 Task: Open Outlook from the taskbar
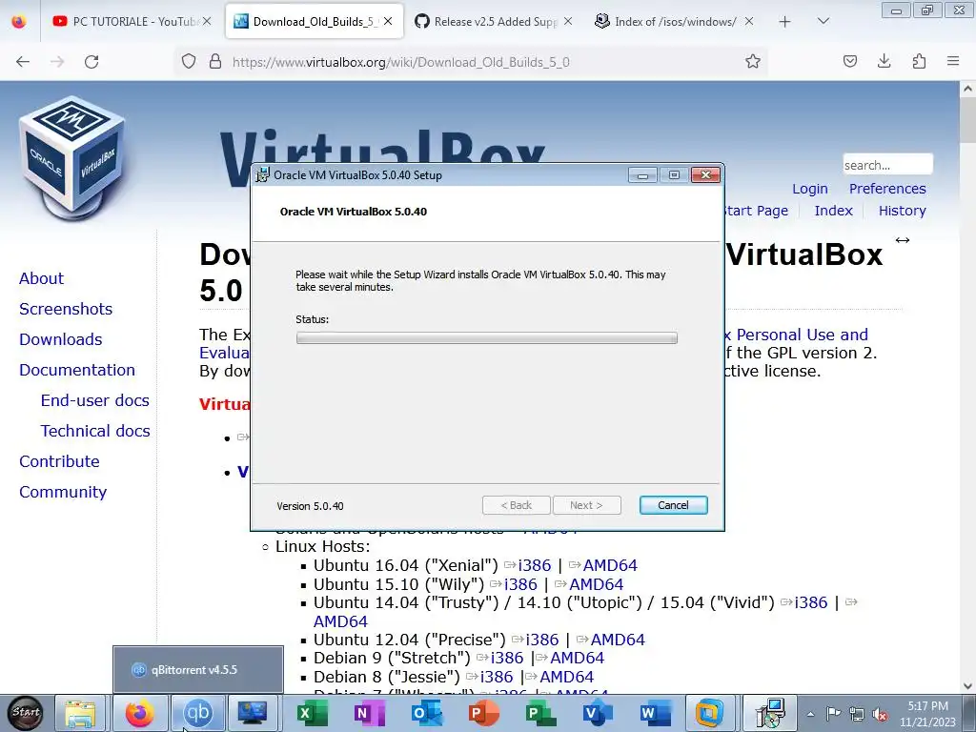[427, 713]
